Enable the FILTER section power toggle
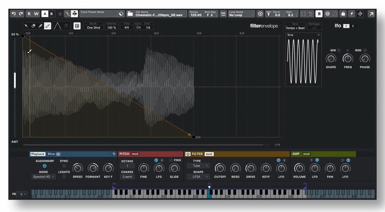The width and height of the screenshot is (385, 212). 188,154
